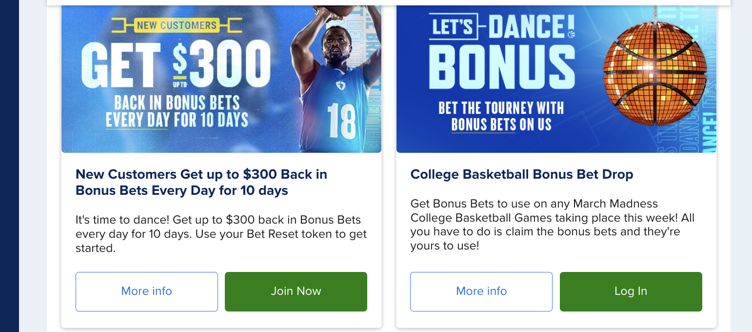The image size is (752, 332).
Task: Click the small basketball icon beside DANCE!
Action: coord(571,34)
